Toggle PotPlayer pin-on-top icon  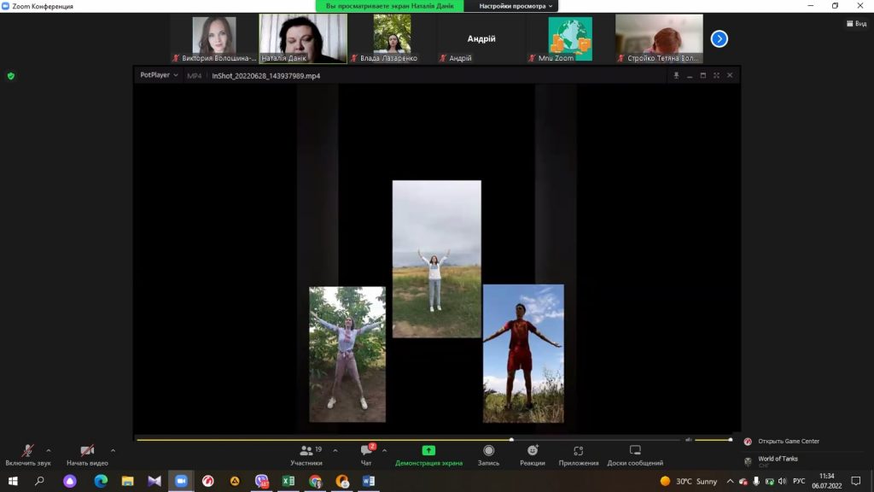676,75
